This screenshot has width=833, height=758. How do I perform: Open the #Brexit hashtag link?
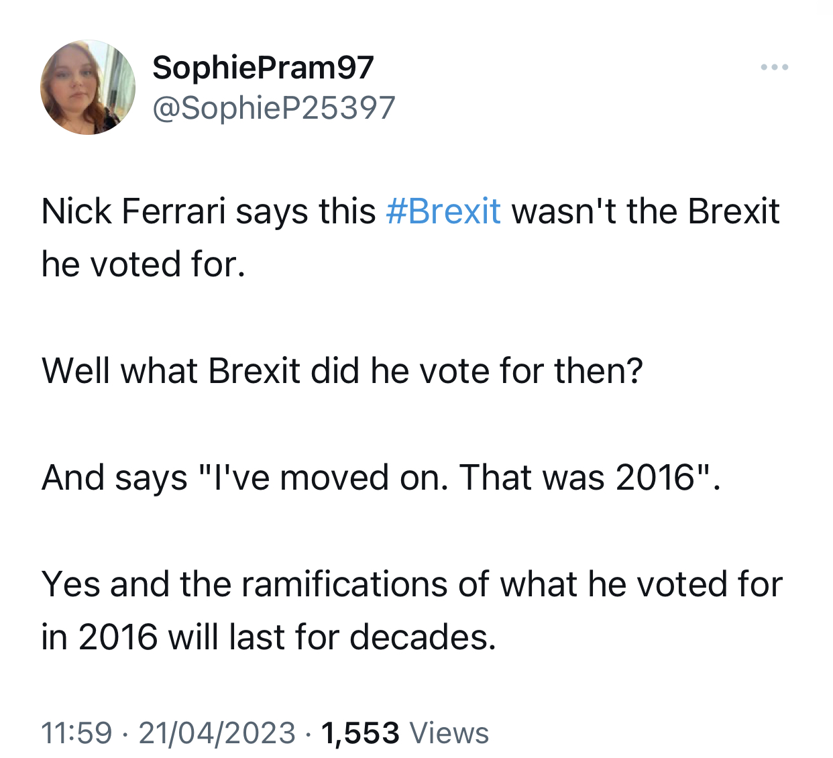(443, 211)
